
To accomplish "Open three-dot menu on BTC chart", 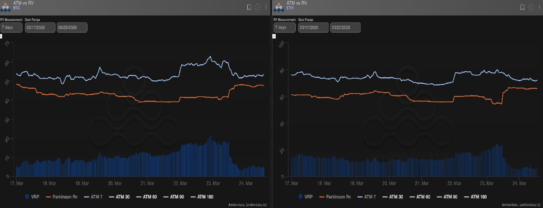I will click(x=266, y=7).
